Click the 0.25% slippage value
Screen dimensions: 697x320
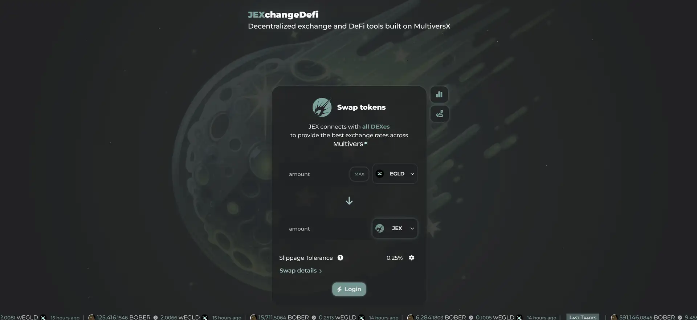[x=395, y=258]
